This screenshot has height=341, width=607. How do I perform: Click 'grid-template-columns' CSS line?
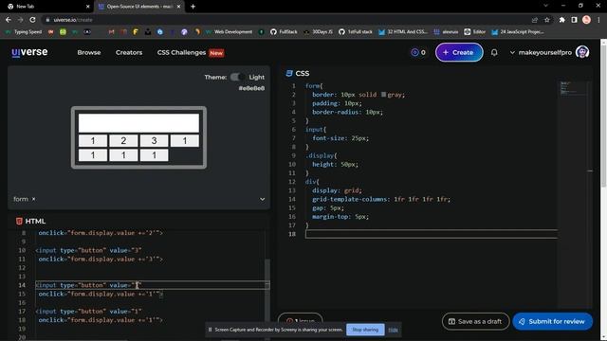(x=381, y=199)
